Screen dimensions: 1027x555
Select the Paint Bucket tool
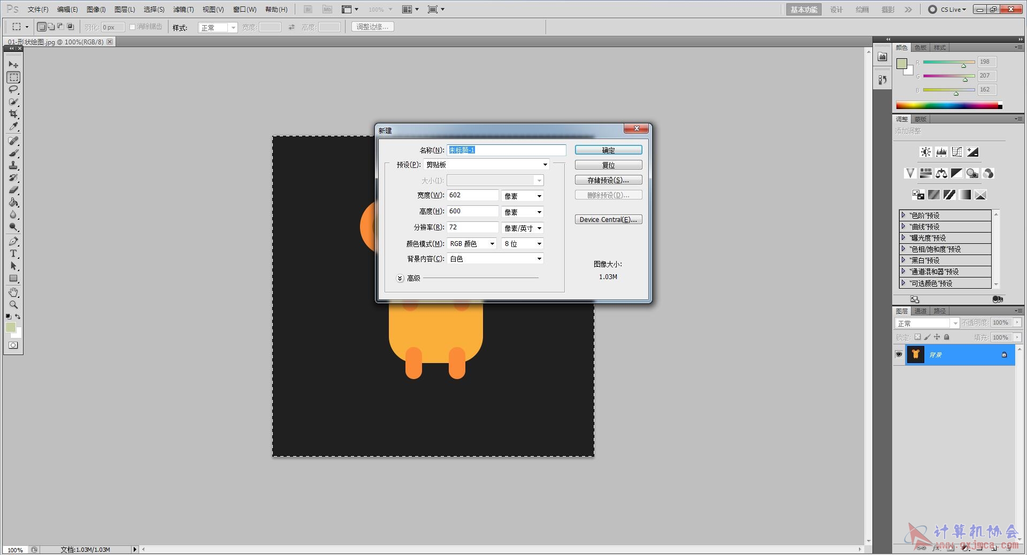coord(13,202)
